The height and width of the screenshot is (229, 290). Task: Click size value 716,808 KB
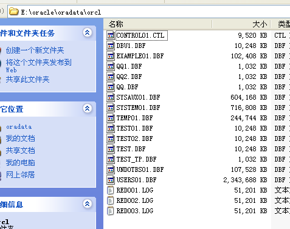tap(249, 108)
